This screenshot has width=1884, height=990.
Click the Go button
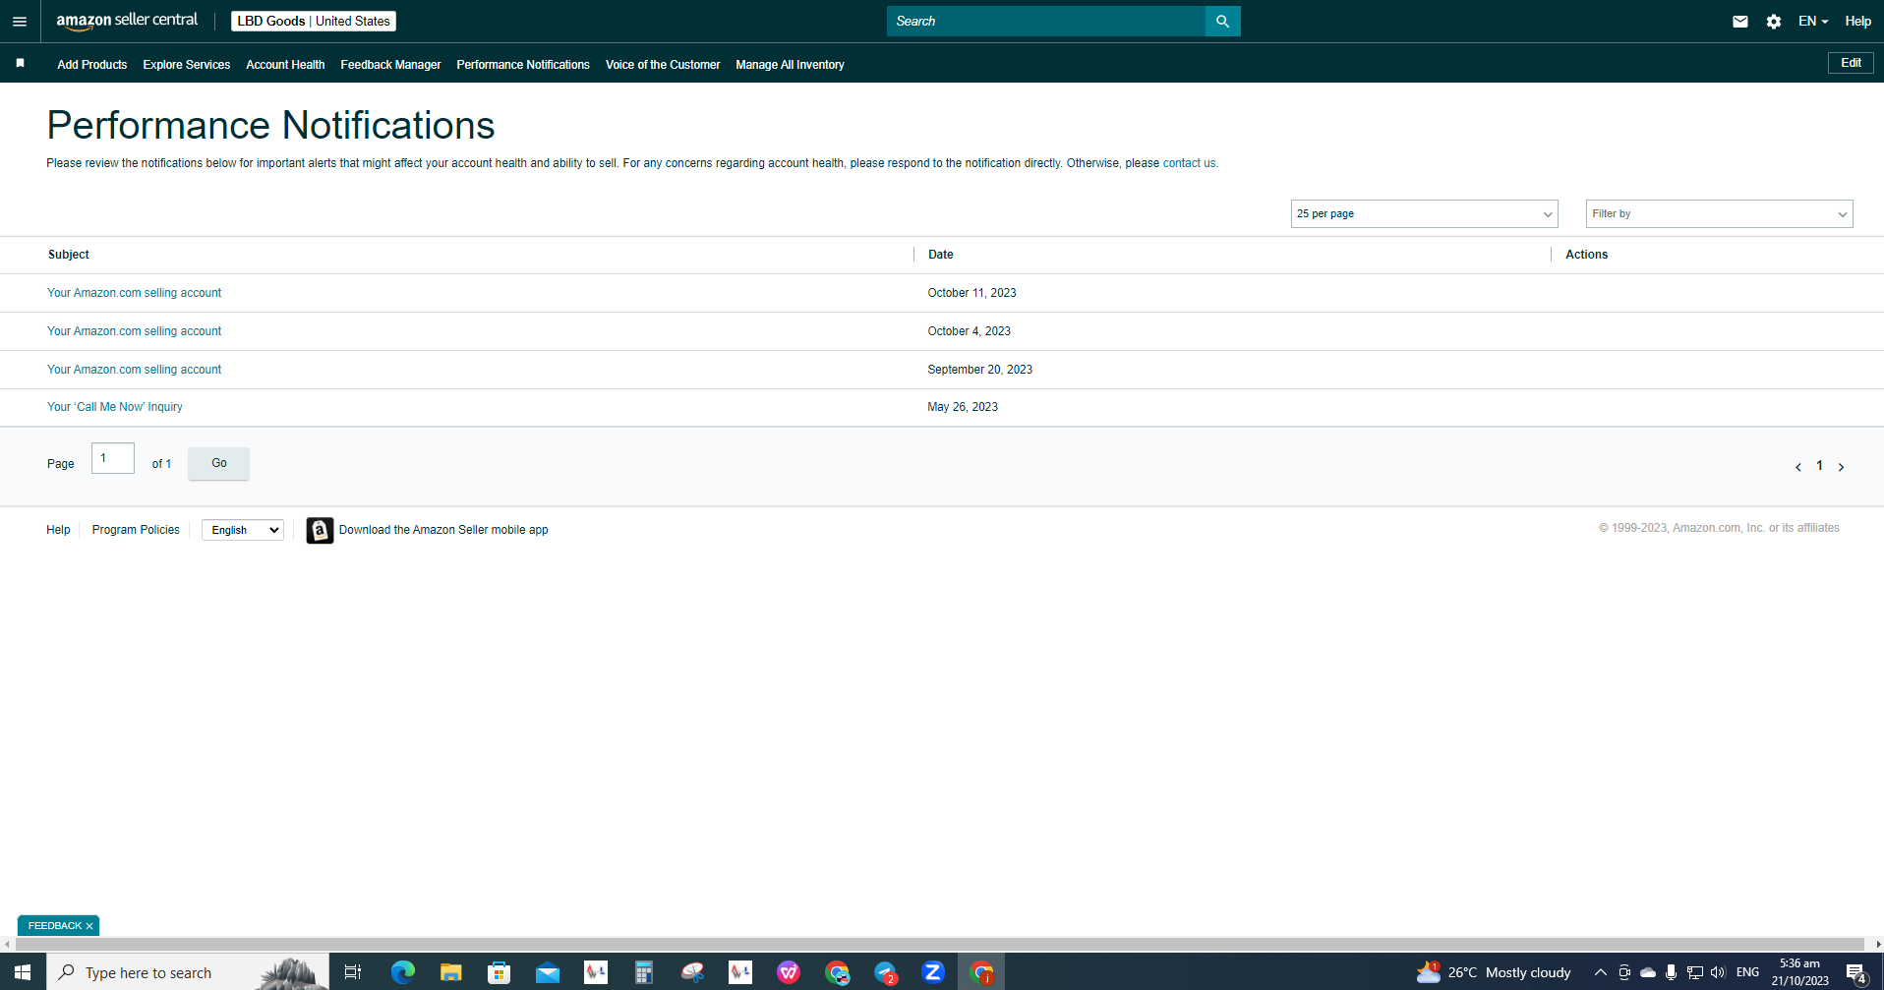click(218, 463)
